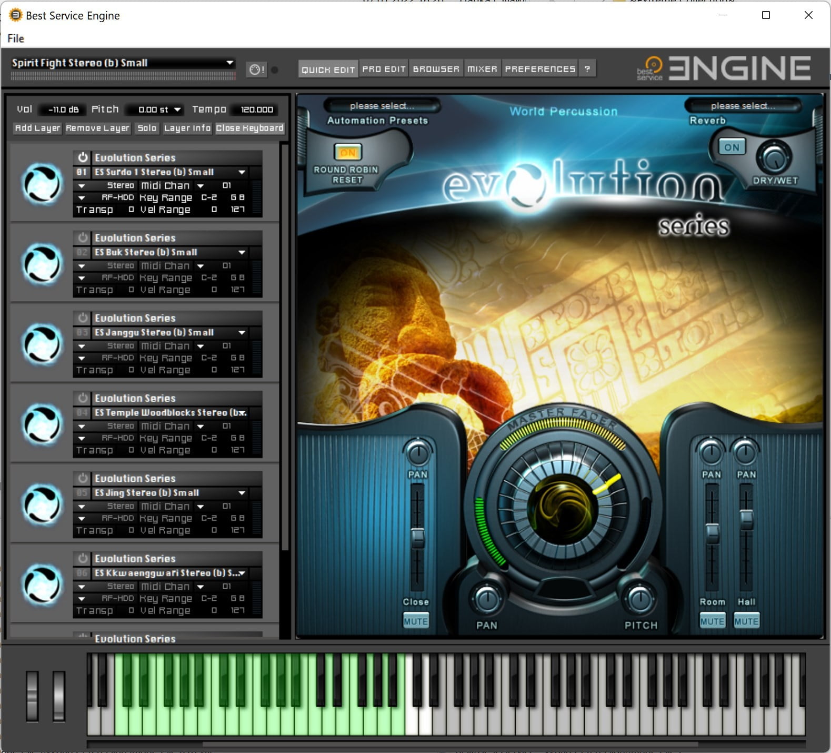
Task: Toggle the Round Robin Reset ON button
Action: (x=347, y=153)
